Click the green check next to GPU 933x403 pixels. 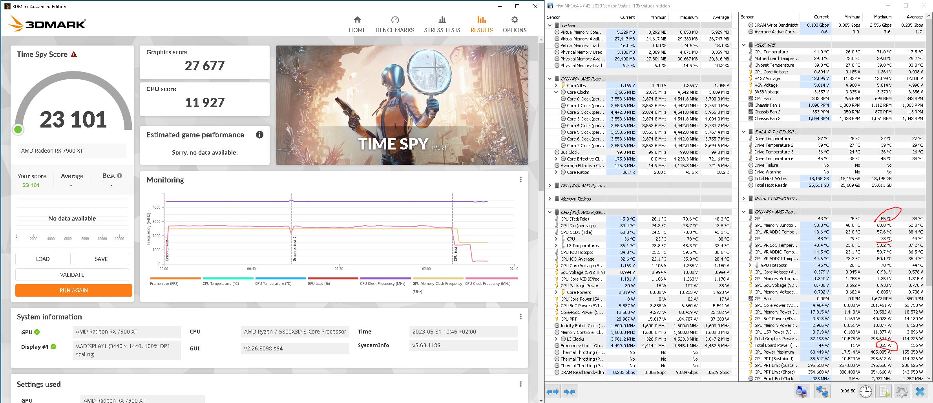pos(37,332)
